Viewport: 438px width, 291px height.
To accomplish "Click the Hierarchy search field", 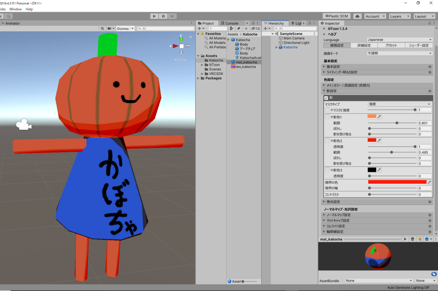I will 295,28.
